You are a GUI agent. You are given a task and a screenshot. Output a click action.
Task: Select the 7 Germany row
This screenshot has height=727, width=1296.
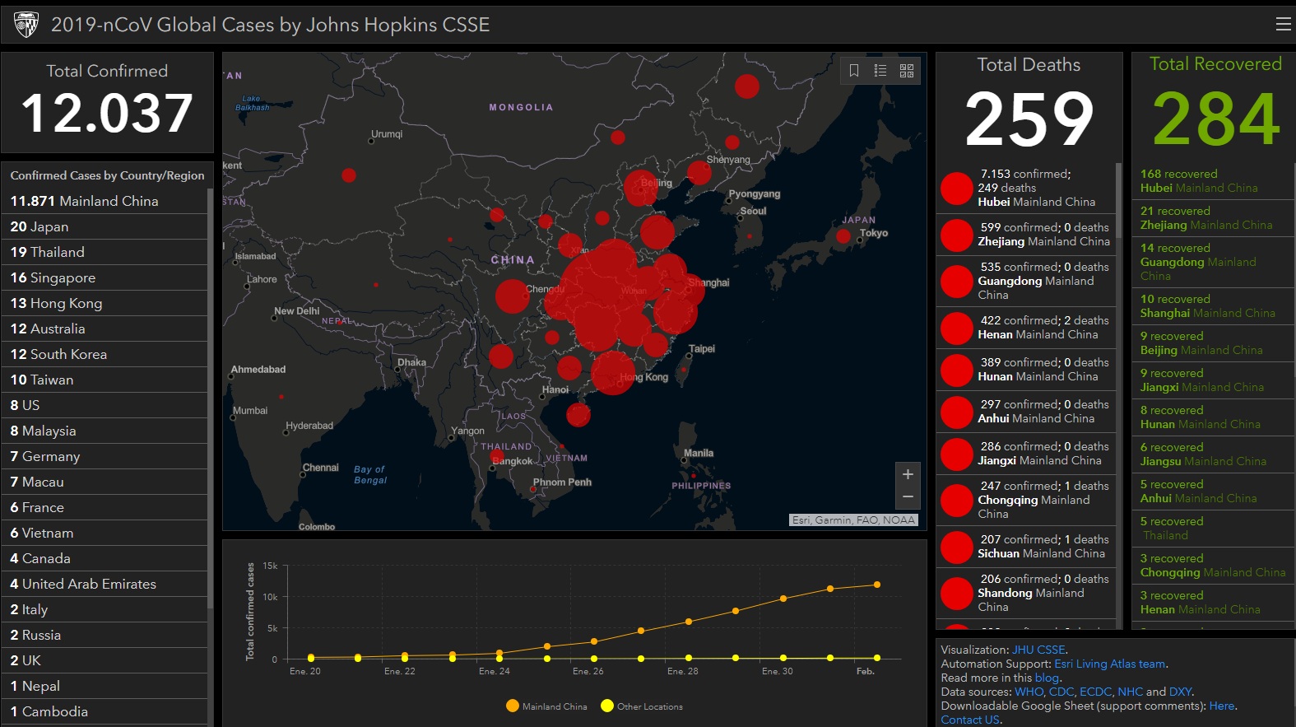[105, 456]
